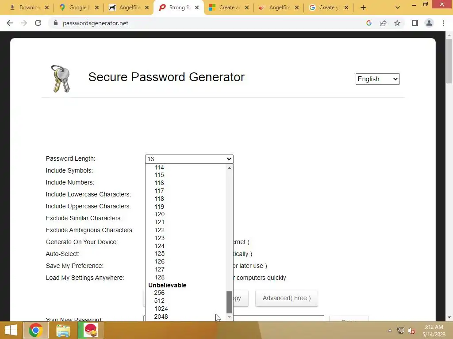Go back to the previous page

tap(10, 23)
